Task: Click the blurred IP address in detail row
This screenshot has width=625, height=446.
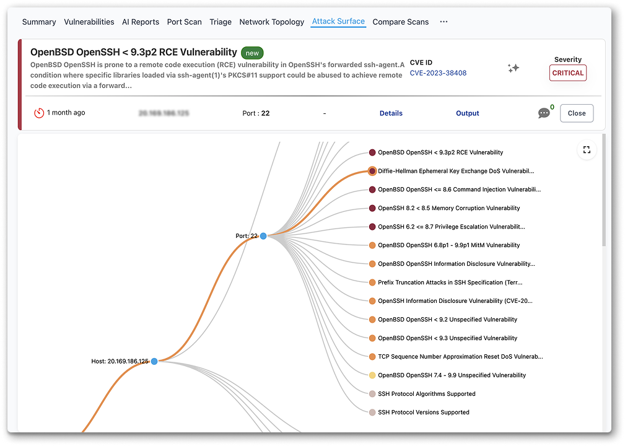Action: point(164,113)
